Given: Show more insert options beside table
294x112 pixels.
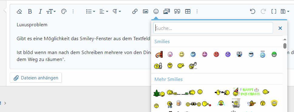Looking at the screenshot, I should coord(197,11).
